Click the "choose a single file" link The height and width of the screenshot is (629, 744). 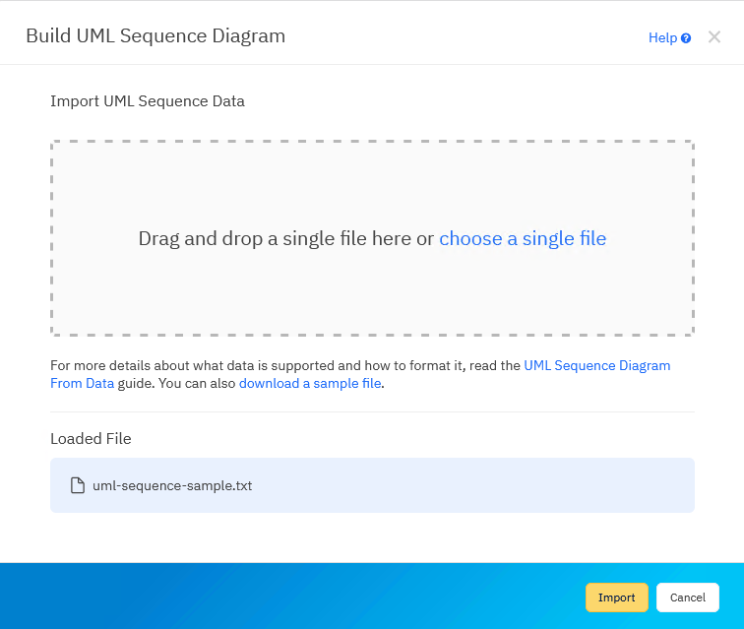pyautogui.click(x=523, y=238)
